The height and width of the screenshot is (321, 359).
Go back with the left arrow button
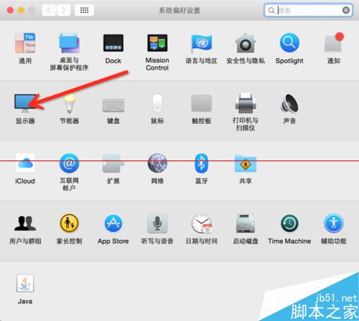click(49, 10)
